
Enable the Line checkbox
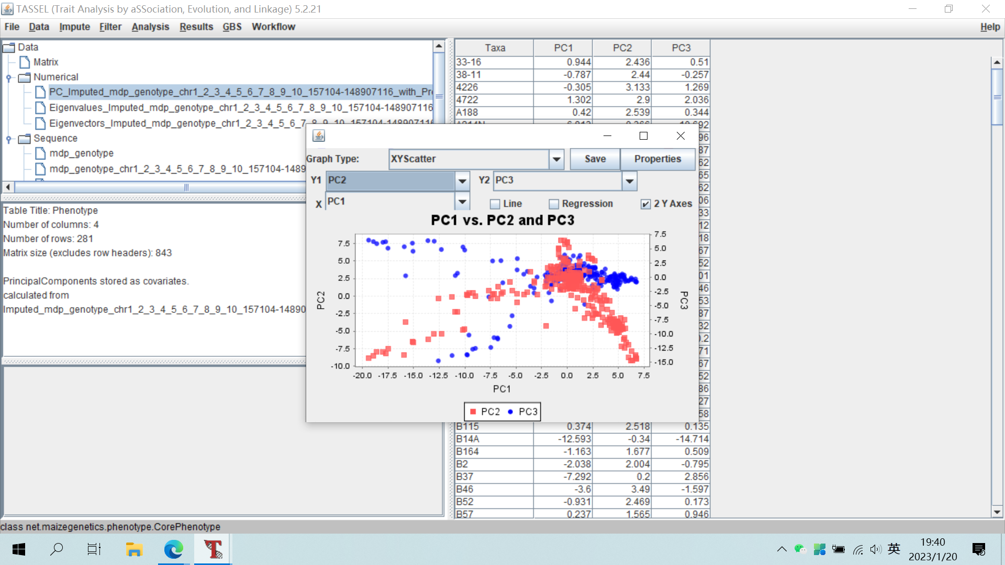(495, 204)
